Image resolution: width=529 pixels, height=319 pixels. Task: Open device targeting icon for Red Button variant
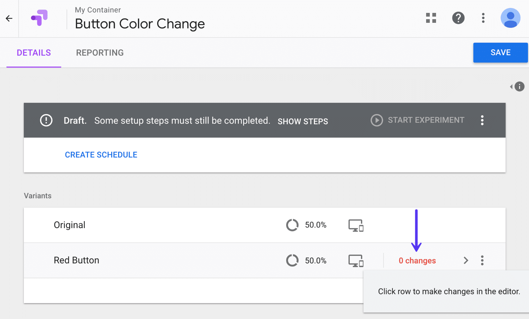coord(356,260)
